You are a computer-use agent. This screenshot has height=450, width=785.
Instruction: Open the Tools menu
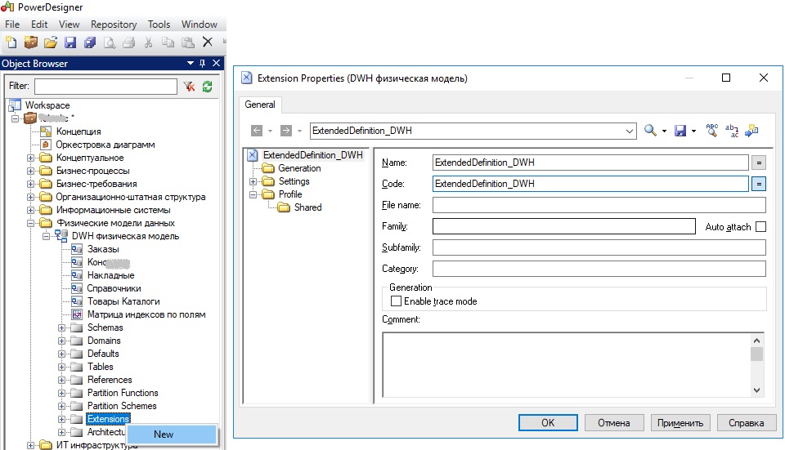(x=159, y=24)
